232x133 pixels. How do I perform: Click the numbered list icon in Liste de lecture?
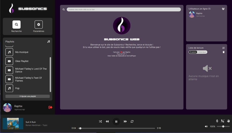pyautogui.click(x=223, y=48)
